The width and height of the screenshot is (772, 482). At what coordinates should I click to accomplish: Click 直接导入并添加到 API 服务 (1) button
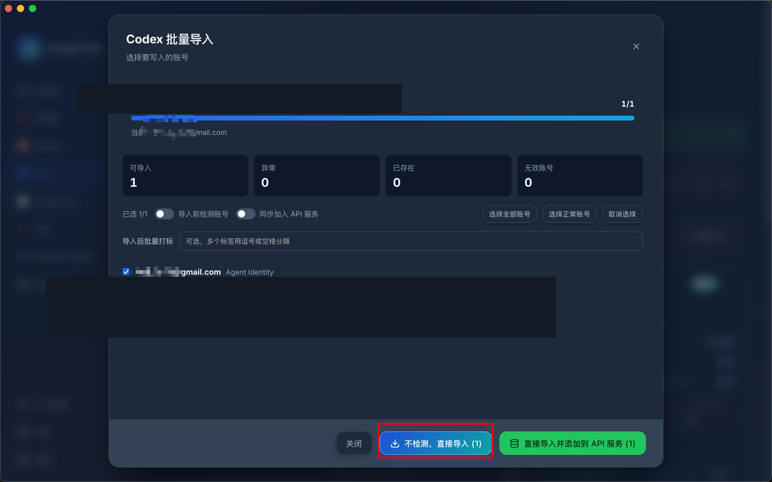573,443
